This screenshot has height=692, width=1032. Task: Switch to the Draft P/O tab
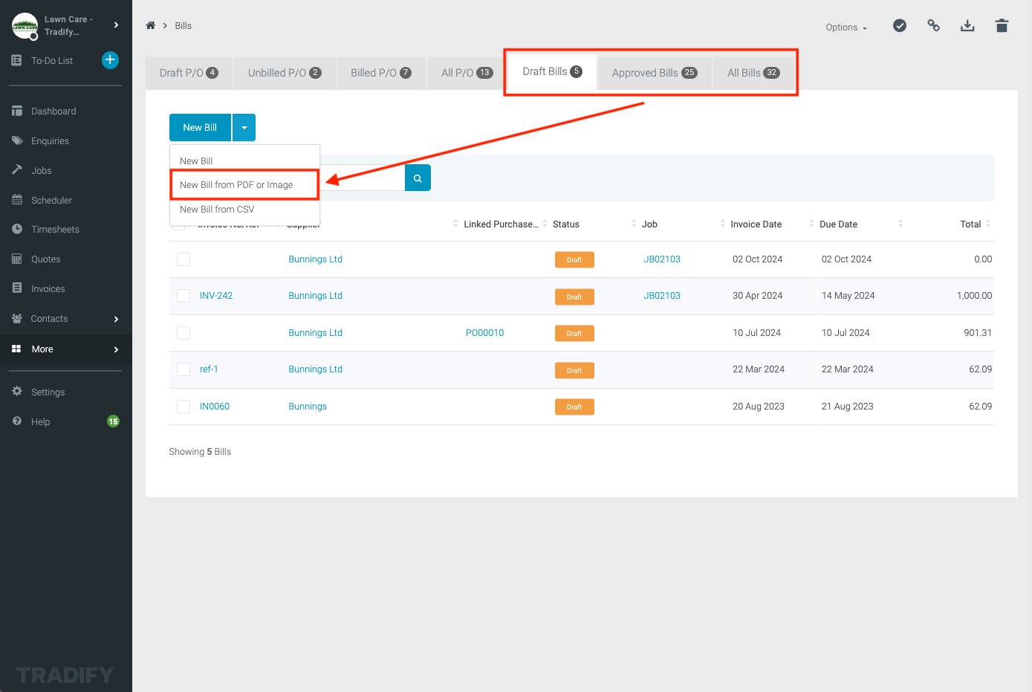tap(189, 73)
